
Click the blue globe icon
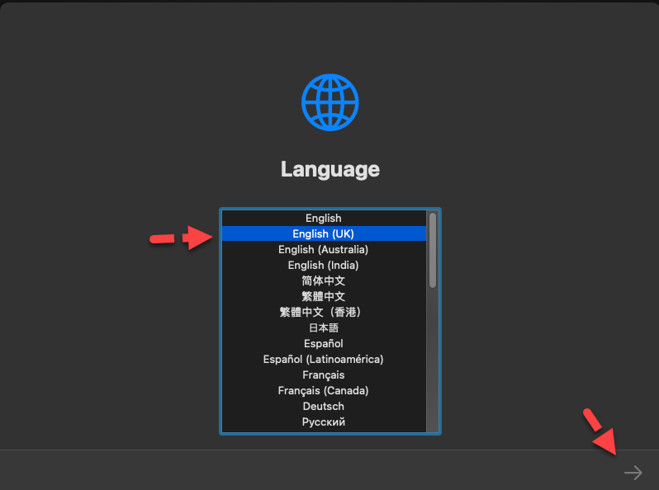point(329,102)
